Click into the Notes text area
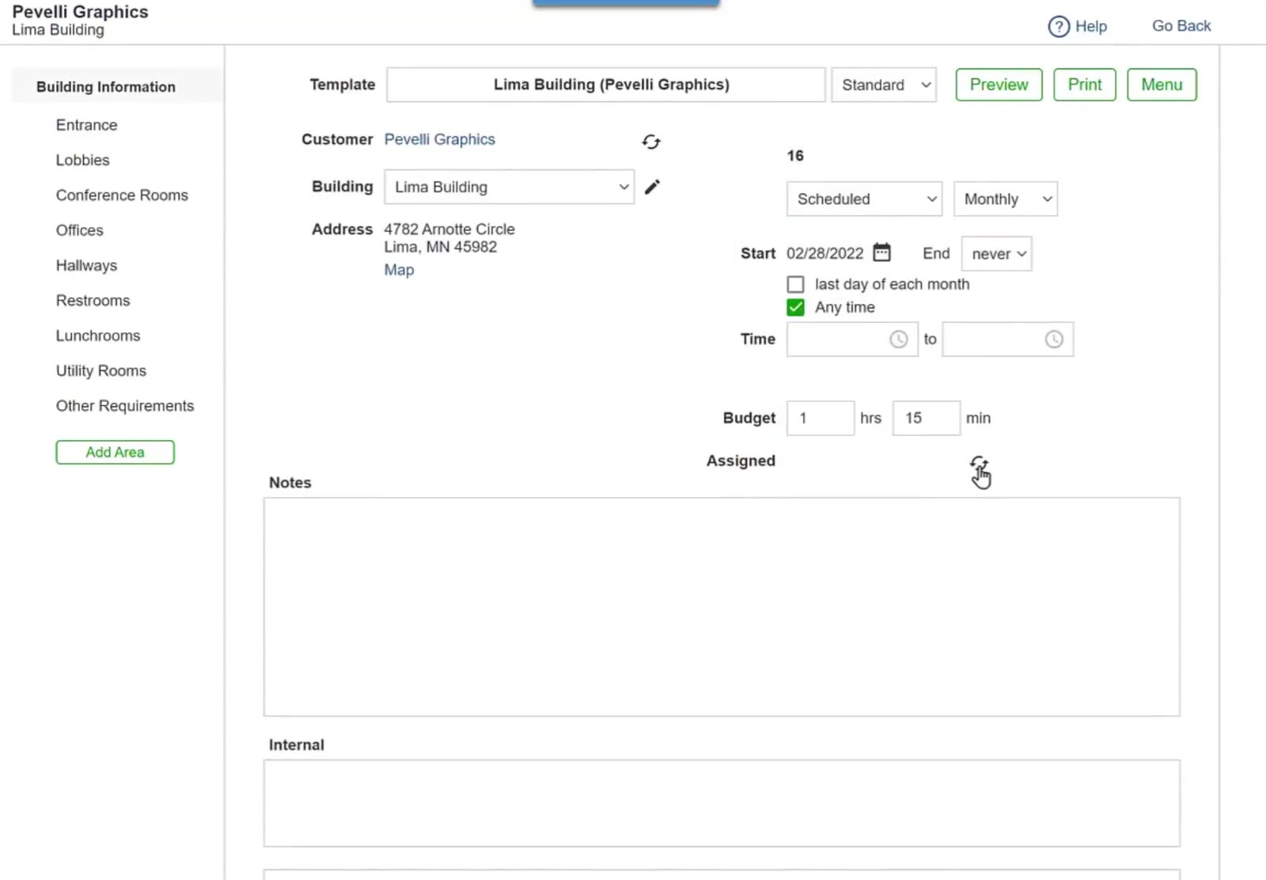 pos(722,607)
